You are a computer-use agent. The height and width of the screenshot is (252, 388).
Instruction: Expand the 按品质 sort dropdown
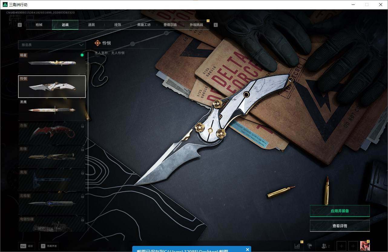(52, 45)
